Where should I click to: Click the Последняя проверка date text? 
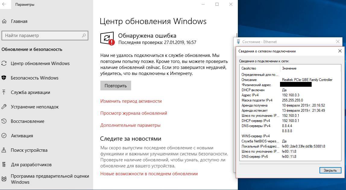tap(157, 42)
